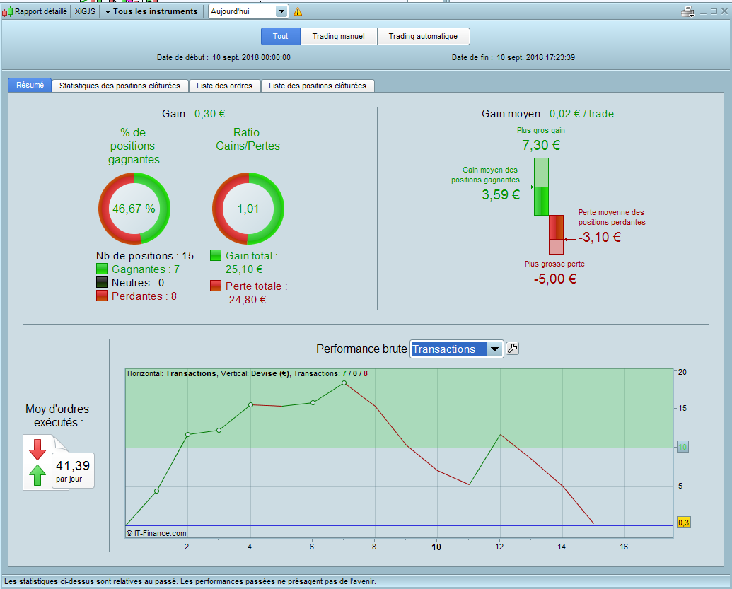This screenshot has height=589, width=732.
Task: Maximize the report window
Action: 714,11
